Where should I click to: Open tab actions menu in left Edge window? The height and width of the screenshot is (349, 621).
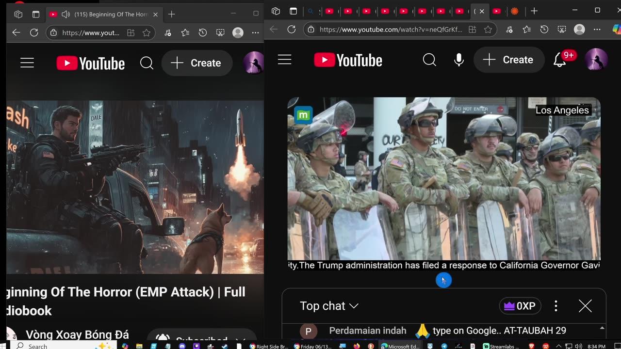[36, 15]
